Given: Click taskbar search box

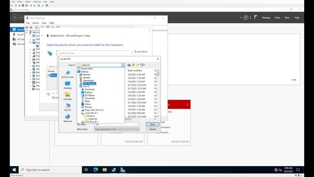Looking at the screenshot, I should click(x=50, y=170).
